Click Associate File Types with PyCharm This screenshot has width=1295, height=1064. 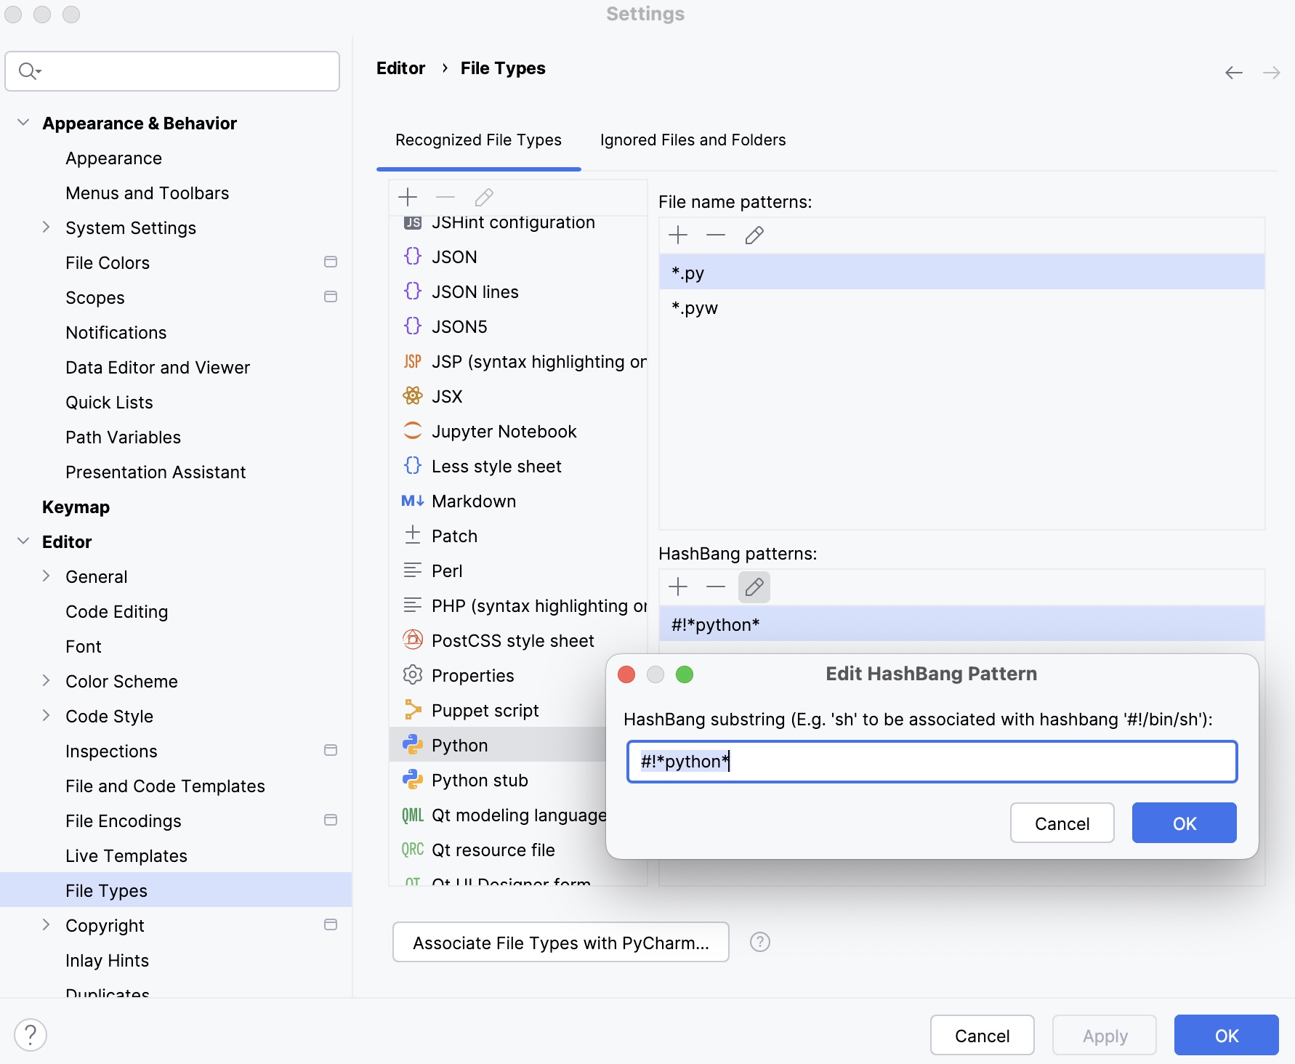coord(560,942)
